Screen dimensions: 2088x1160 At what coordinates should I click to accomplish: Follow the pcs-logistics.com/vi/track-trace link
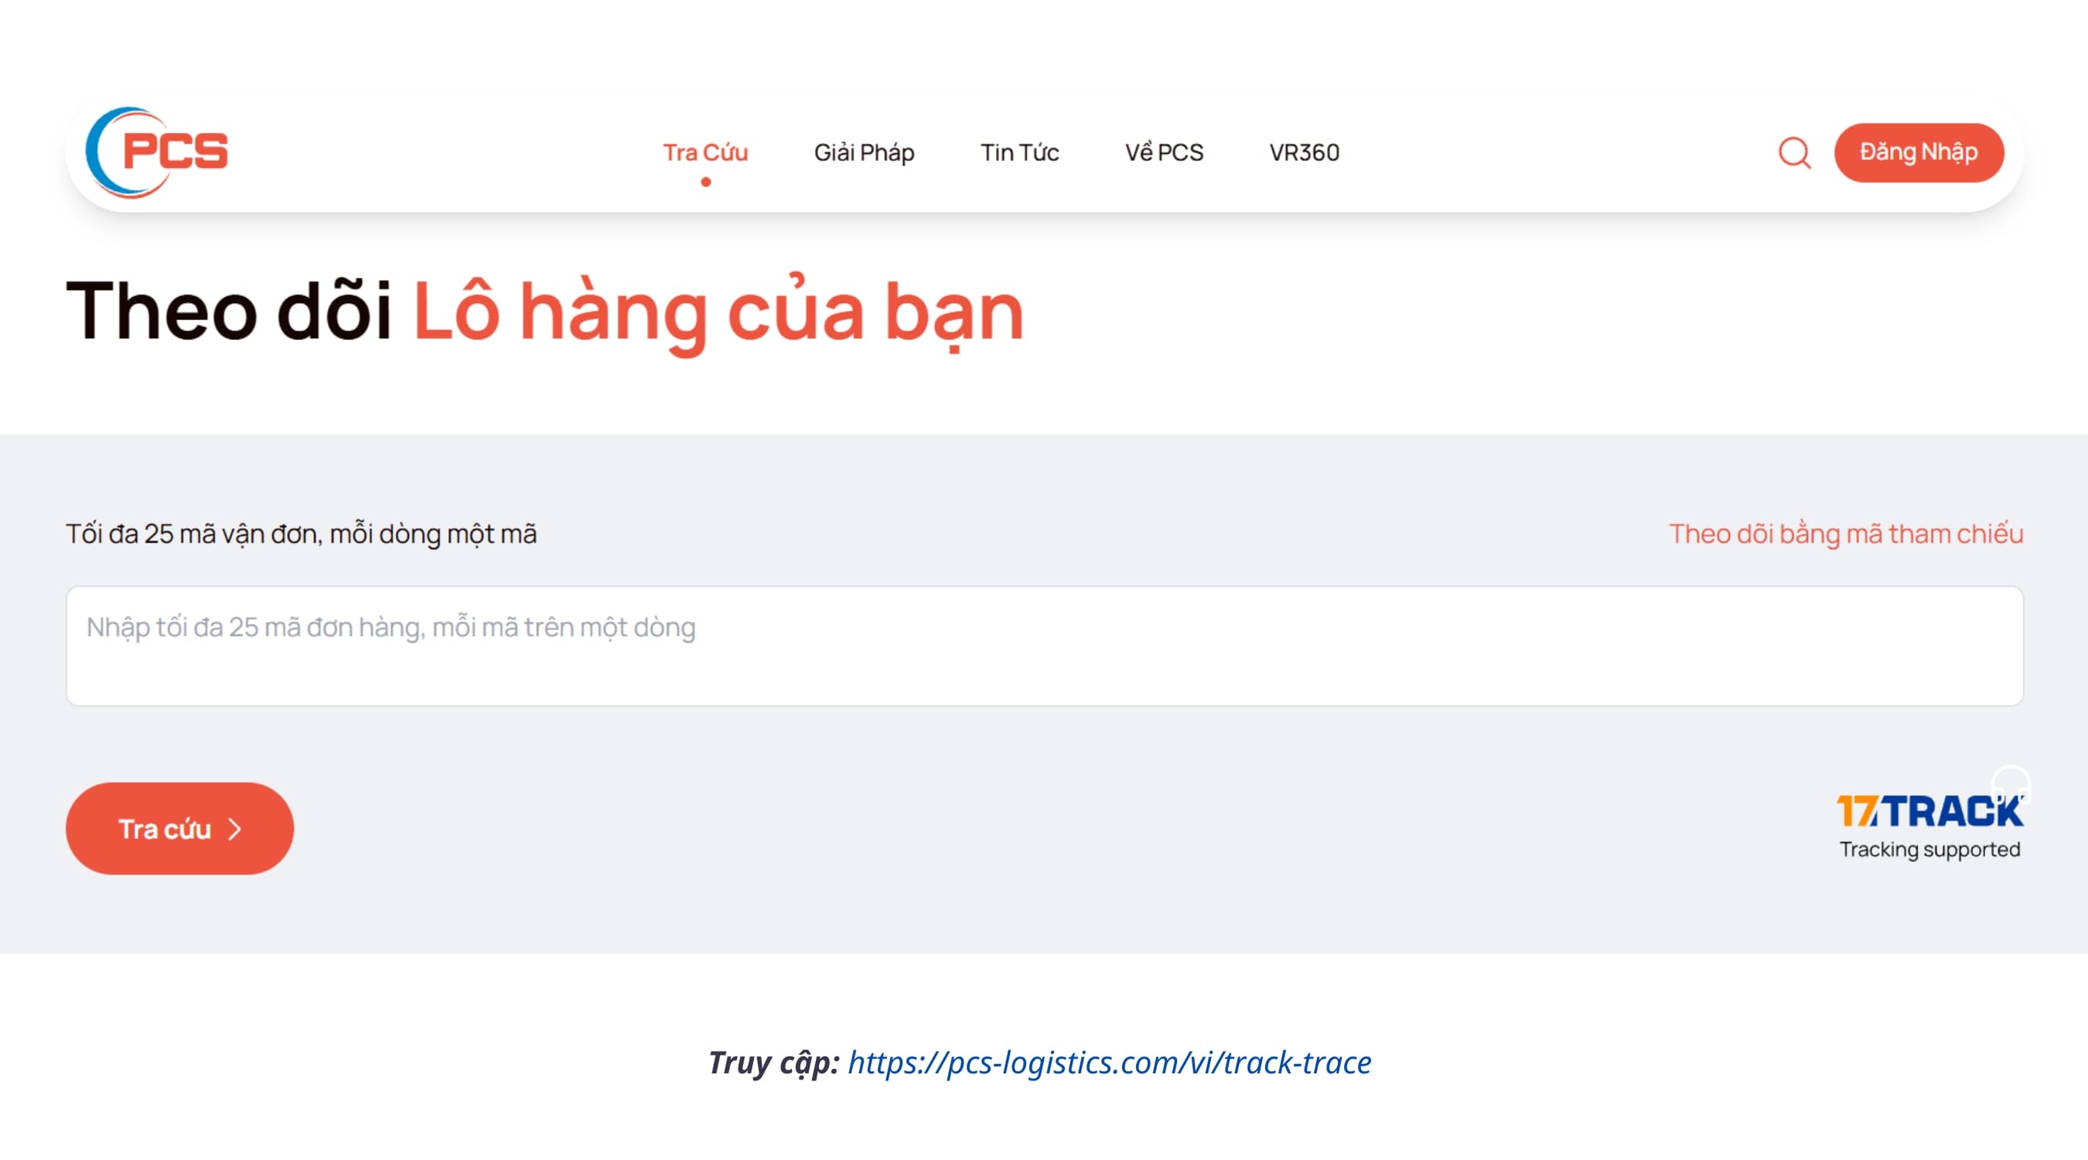(1109, 1063)
